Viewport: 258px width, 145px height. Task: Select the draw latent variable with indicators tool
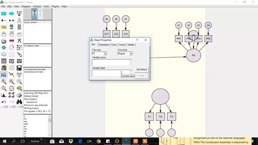pos(19,13)
